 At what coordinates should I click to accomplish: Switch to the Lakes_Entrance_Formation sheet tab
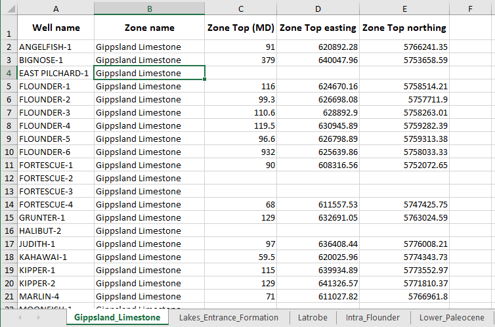point(229,318)
